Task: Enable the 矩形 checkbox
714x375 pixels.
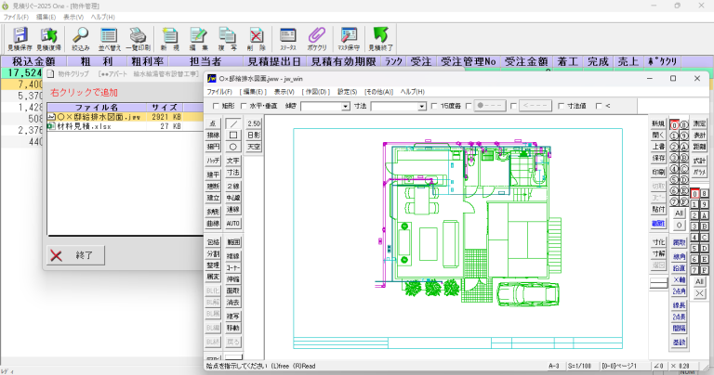Action: click(215, 107)
